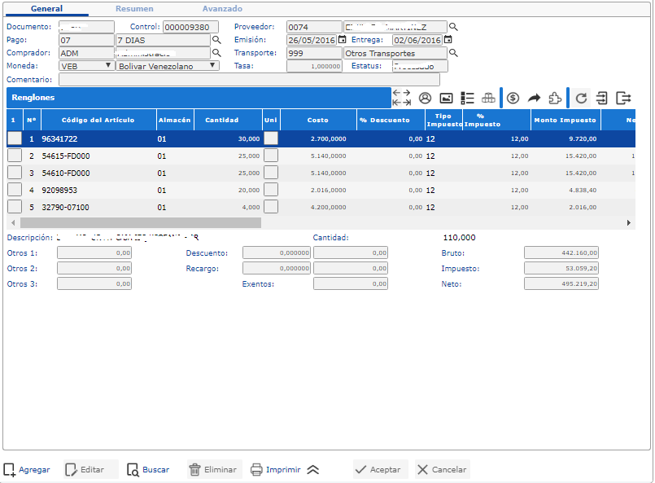Click the user profile icon in Renglones toolbar
Screen dimensions: 655x483
(x=425, y=98)
